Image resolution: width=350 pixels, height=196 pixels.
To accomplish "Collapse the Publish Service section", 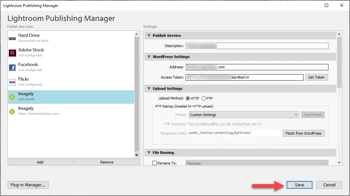I will [149, 35].
